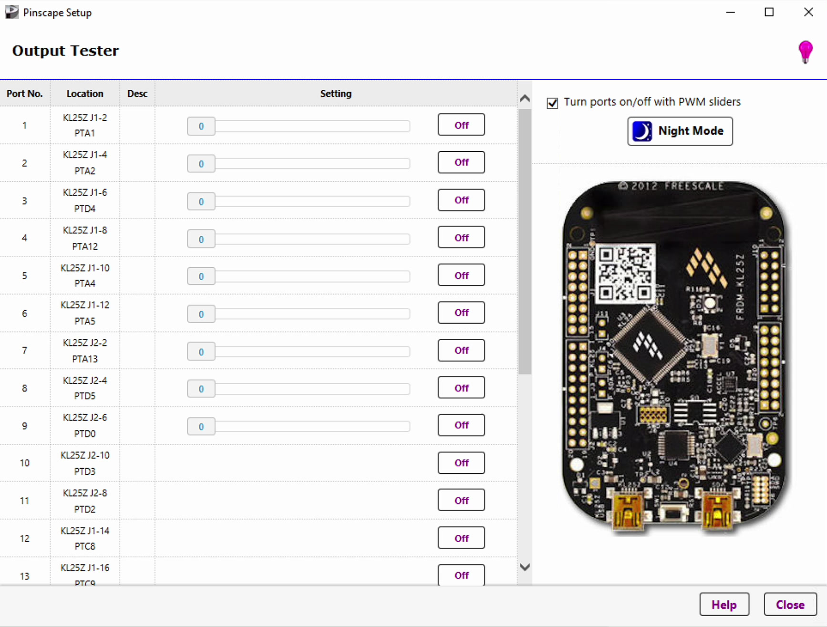Toggle 'Turn ports on/off with PWM sliders' checkbox
This screenshot has width=827, height=627.
(x=552, y=103)
